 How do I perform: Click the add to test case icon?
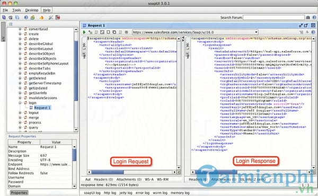(90, 32)
